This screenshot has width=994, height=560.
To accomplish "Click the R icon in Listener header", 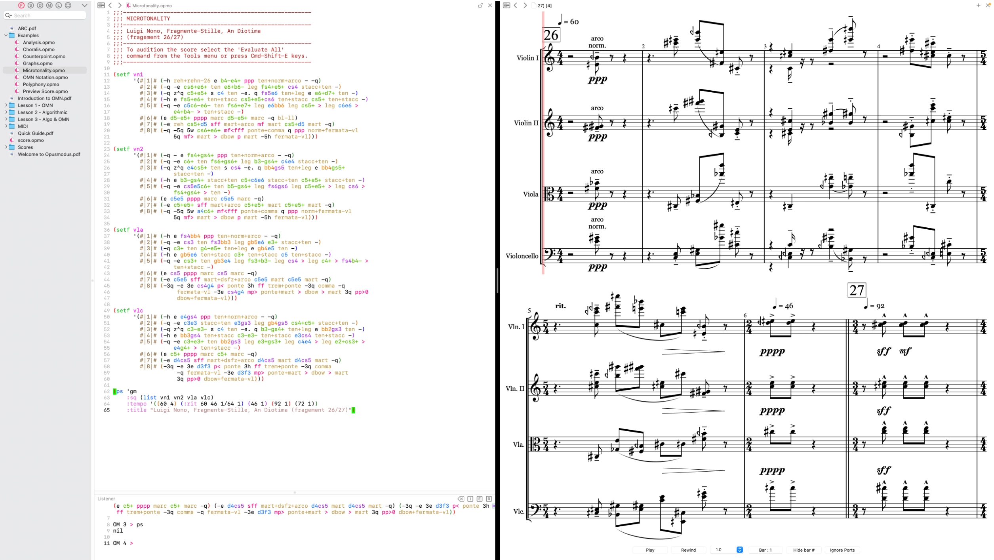I will tap(489, 499).
